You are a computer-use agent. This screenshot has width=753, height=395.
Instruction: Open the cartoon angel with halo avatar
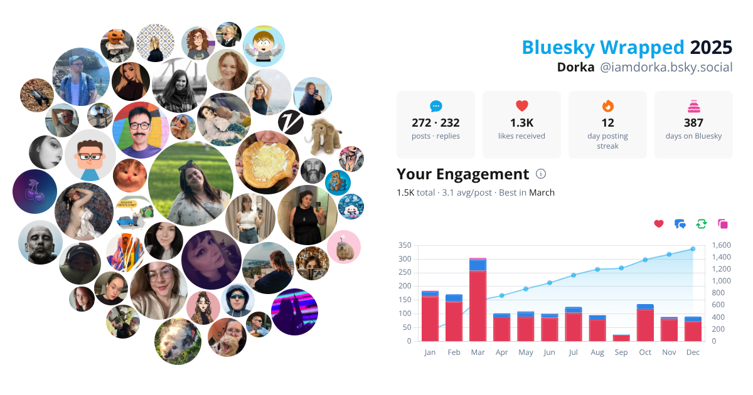point(264,46)
